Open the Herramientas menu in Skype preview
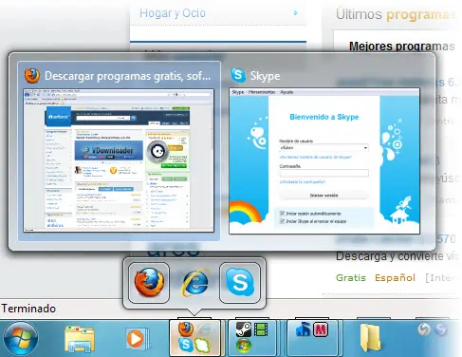The height and width of the screenshot is (357, 462). point(262,92)
